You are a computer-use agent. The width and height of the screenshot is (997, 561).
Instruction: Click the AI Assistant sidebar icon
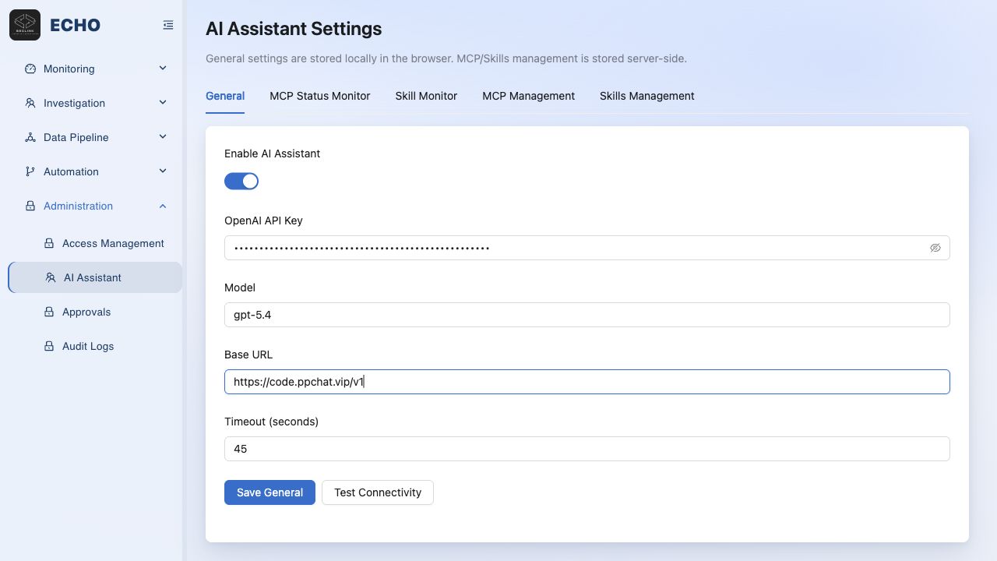[51, 277]
